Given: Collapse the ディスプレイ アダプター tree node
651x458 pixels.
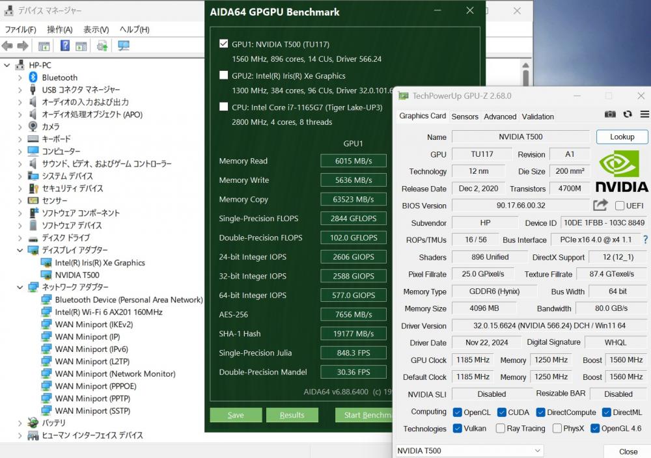Looking at the screenshot, I should click(x=20, y=250).
